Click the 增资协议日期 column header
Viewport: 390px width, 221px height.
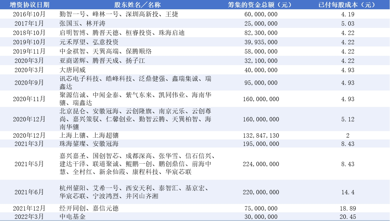coord(29,5)
